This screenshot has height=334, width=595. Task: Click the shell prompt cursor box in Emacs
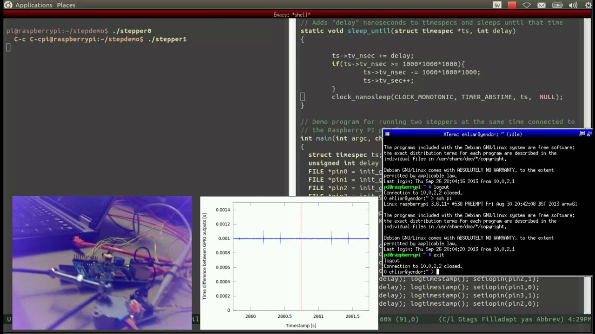tap(8, 47)
